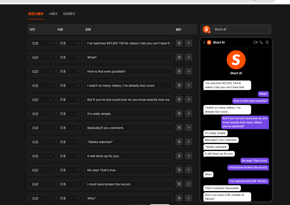290x205 pixels.
Task: Delete the "But if you've lost count" row
Action: [x=179, y=99]
